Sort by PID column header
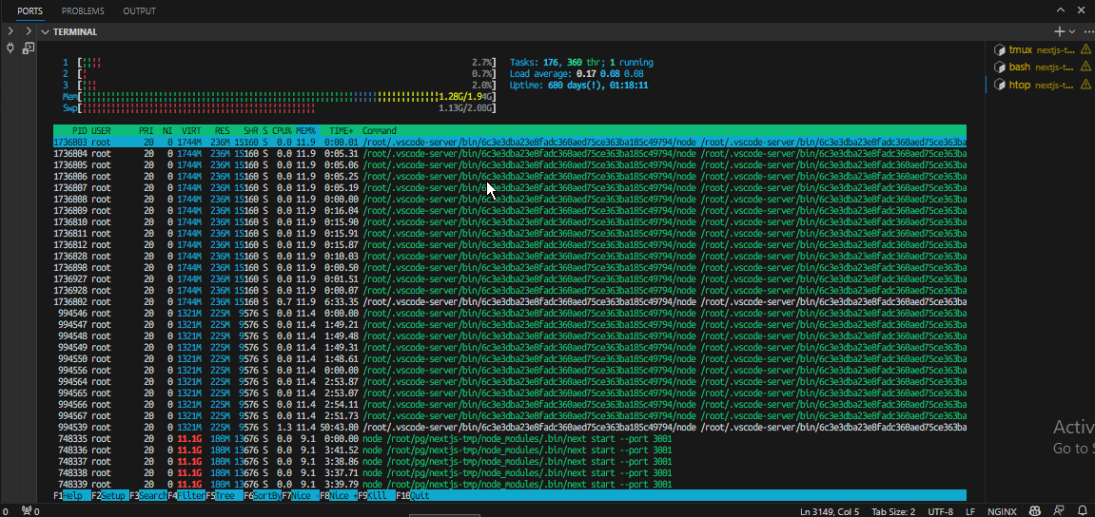1095x517 pixels. 80,130
